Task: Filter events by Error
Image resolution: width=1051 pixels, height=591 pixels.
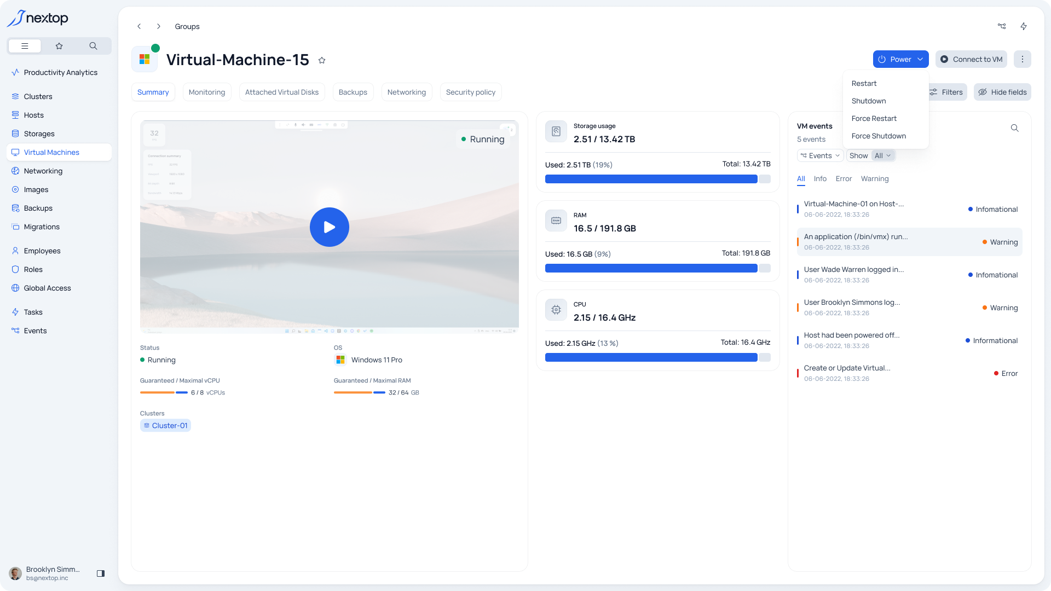Action: (x=844, y=179)
